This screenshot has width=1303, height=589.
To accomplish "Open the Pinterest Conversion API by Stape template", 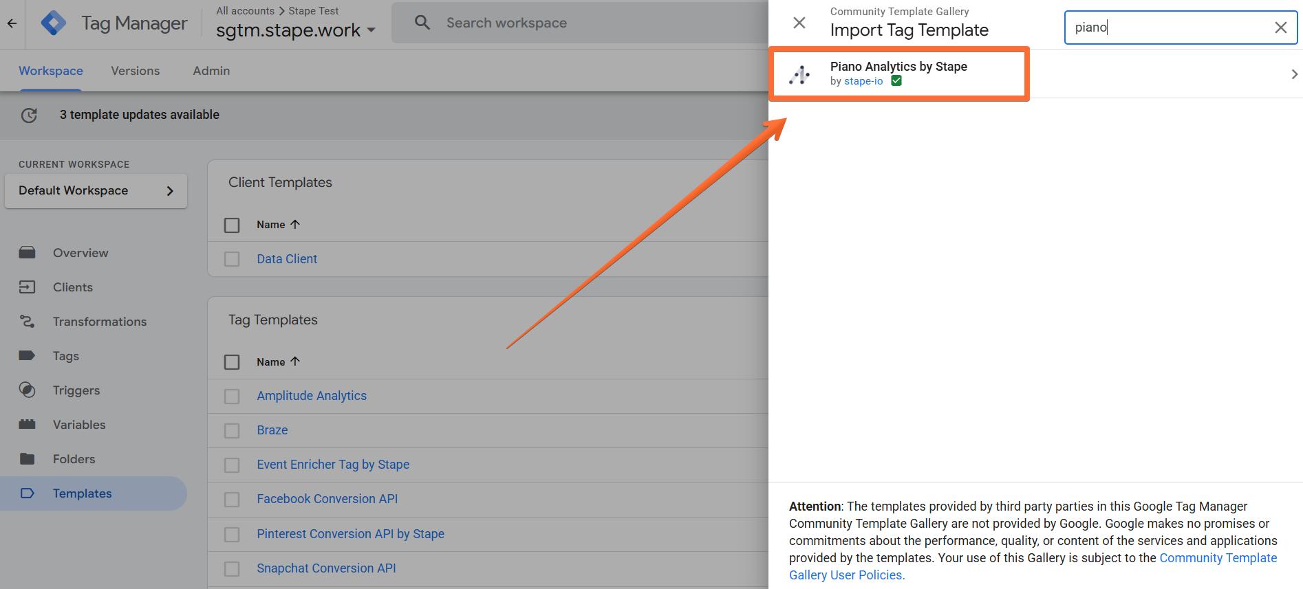I will coord(350,534).
